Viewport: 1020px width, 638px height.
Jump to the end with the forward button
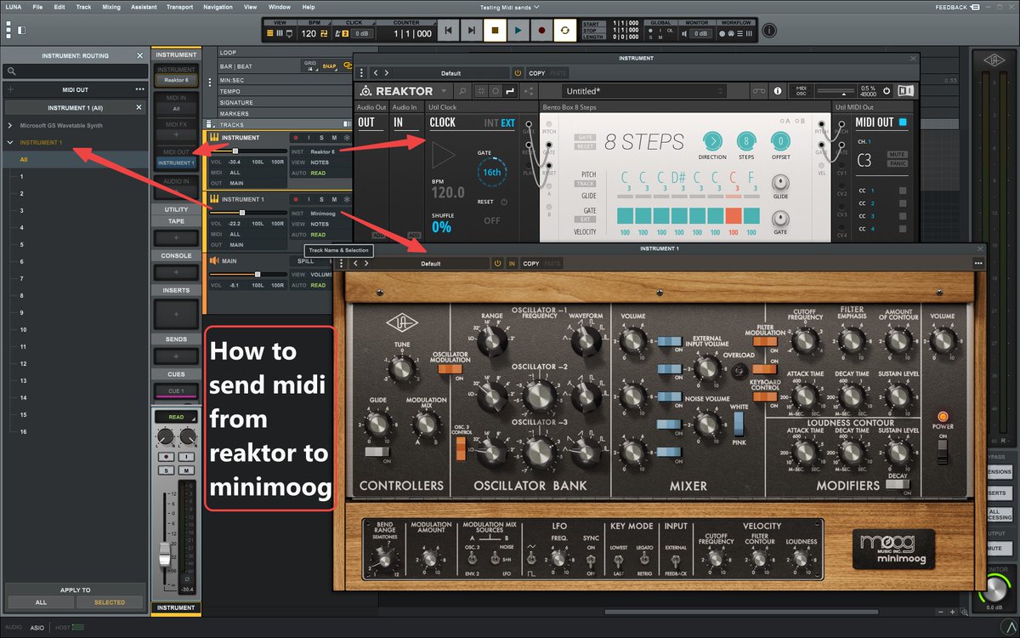[471, 31]
